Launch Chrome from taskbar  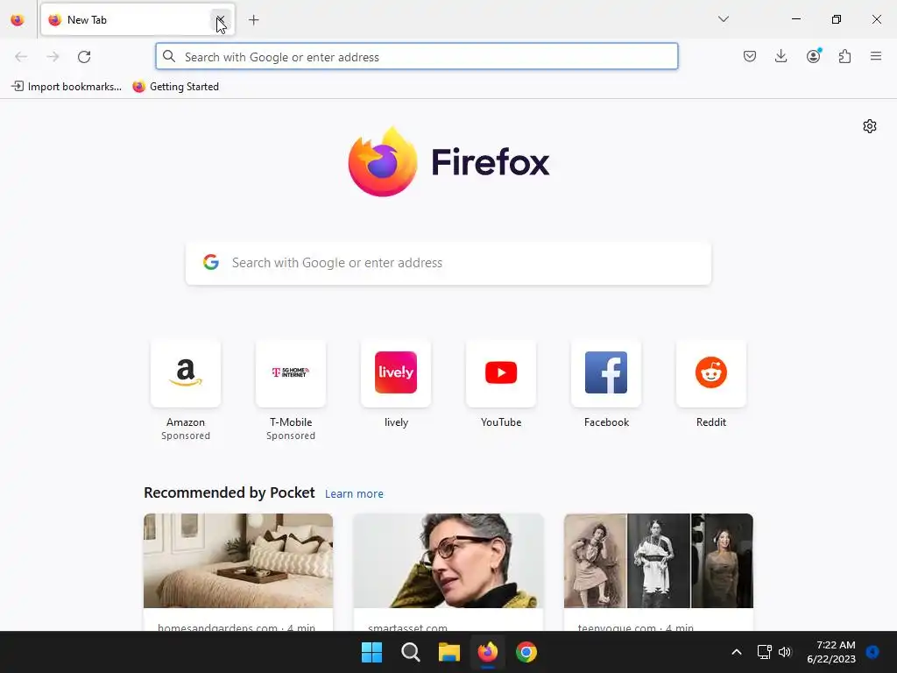coord(526,652)
